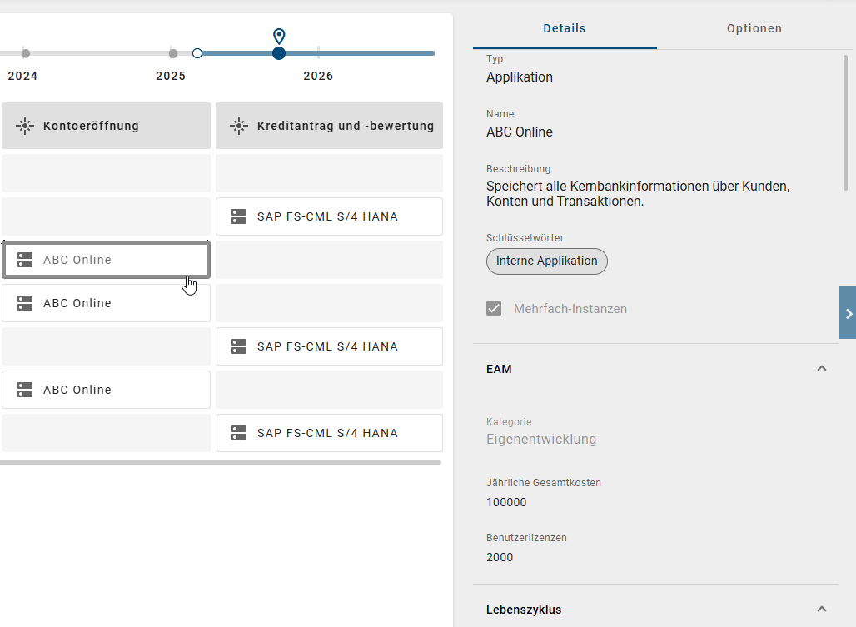The width and height of the screenshot is (856, 627).
Task: Click the location pin marker above the timeline
Action: coord(278,36)
